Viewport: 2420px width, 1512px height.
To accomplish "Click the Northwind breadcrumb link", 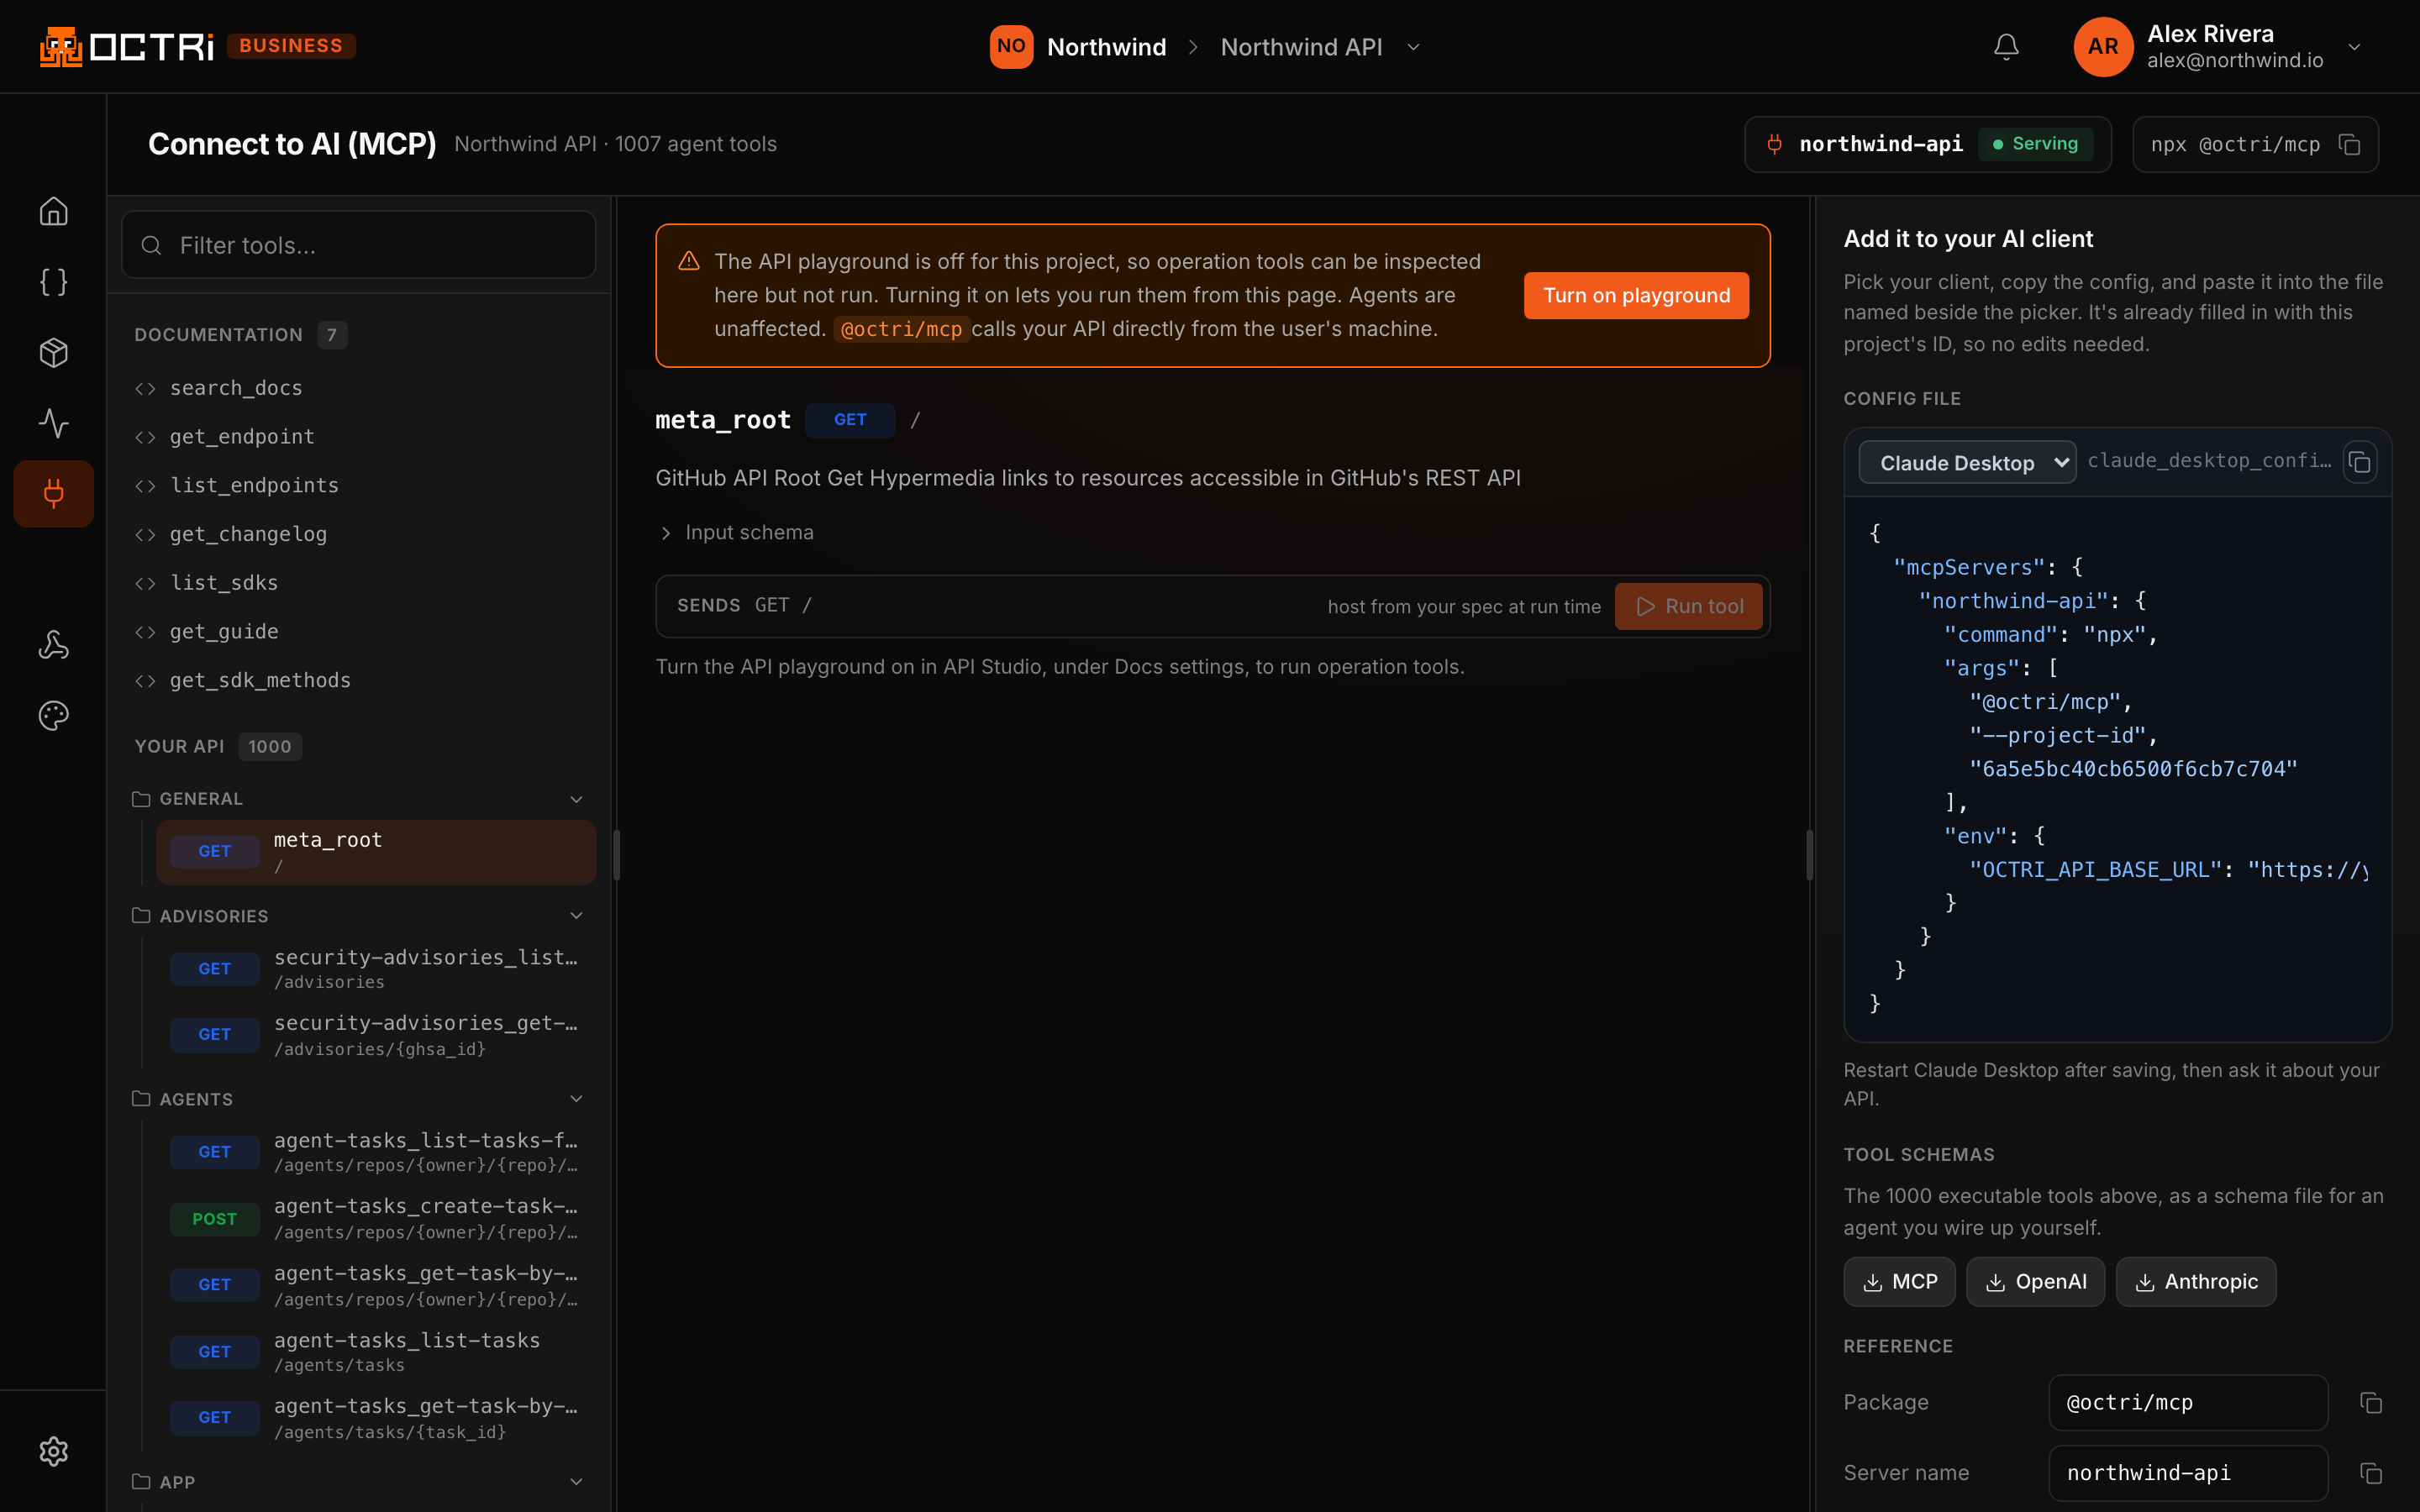I will 1106,47.
